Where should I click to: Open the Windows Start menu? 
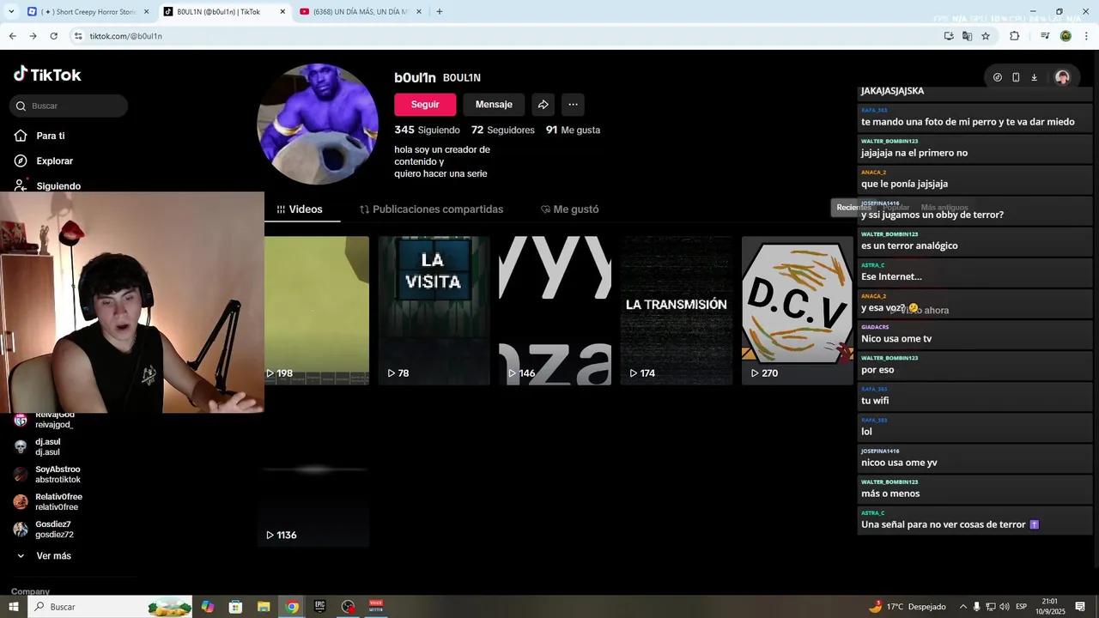click(x=13, y=607)
